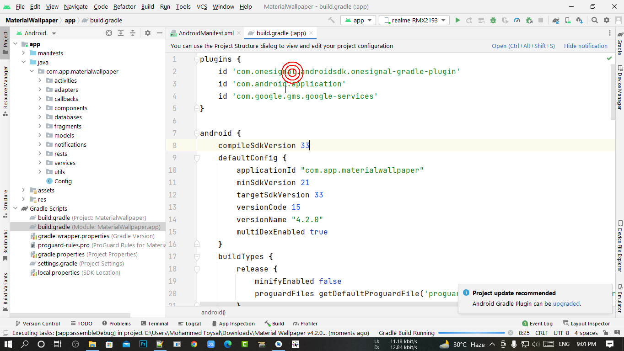Toggle the Bookmarks side panel
Viewport: 624px width, 351px height.
tap(5, 245)
